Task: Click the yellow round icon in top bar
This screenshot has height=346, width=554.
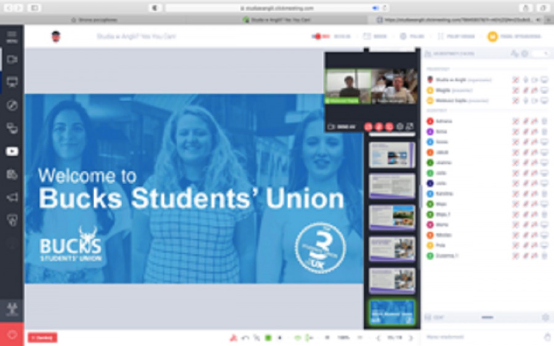Action: (x=492, y=36)
